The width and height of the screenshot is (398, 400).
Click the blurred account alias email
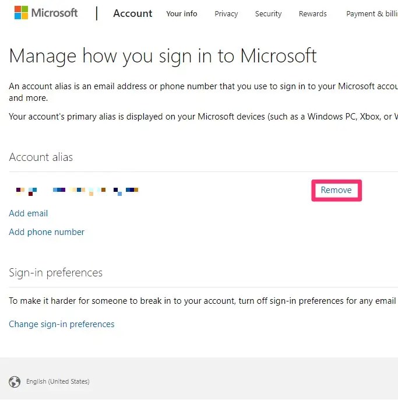(77, 190)
